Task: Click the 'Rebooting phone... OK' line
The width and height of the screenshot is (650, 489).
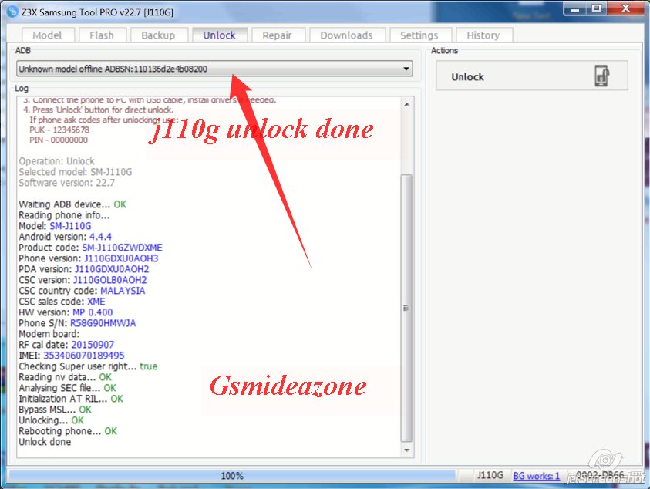Action: (68, 431)
